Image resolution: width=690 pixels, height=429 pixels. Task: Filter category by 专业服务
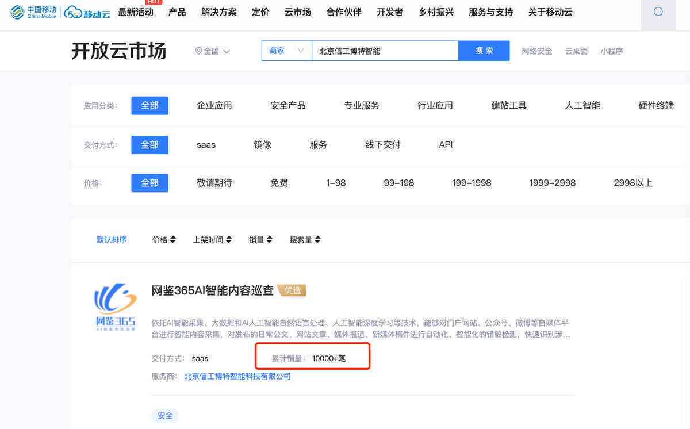(362, 105)
